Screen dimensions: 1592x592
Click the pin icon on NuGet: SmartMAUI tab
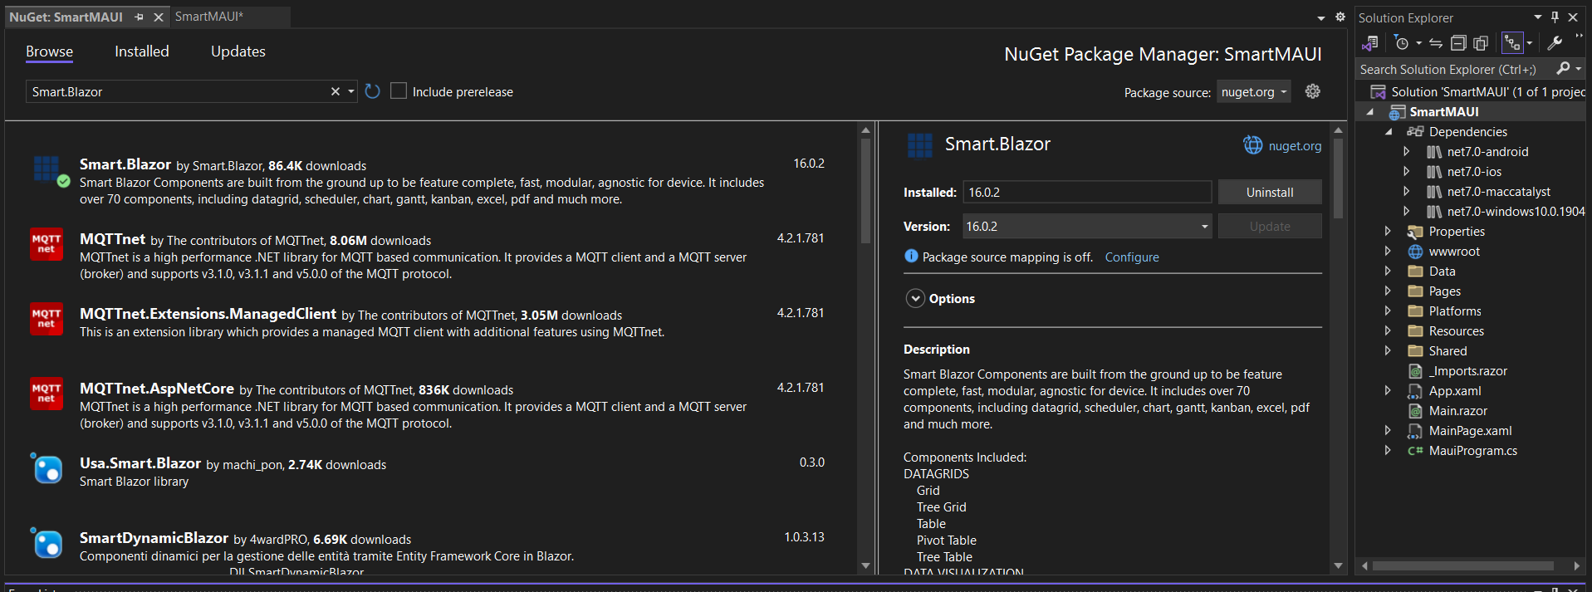point(139,17)
